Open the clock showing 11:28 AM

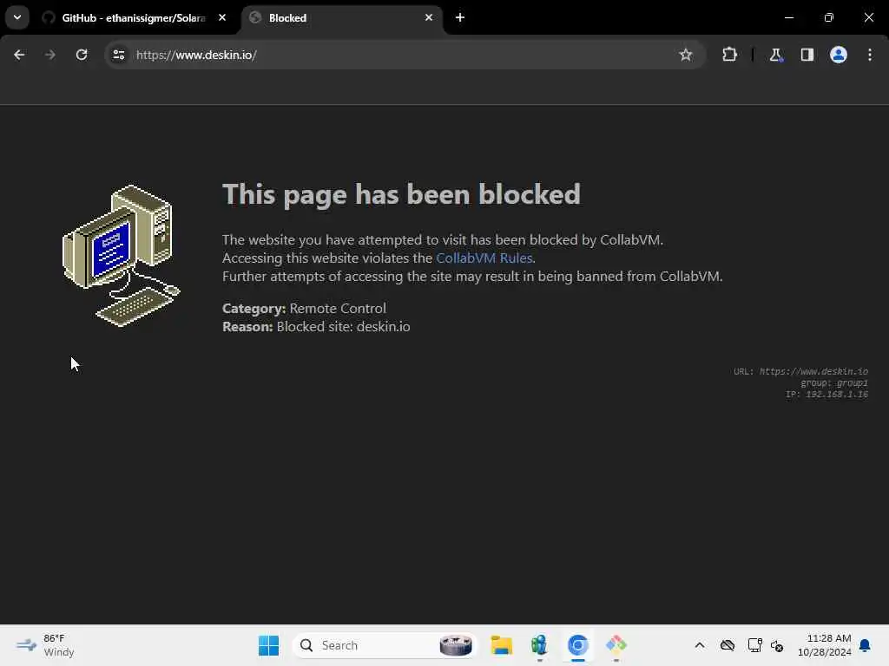pos(825,645)
